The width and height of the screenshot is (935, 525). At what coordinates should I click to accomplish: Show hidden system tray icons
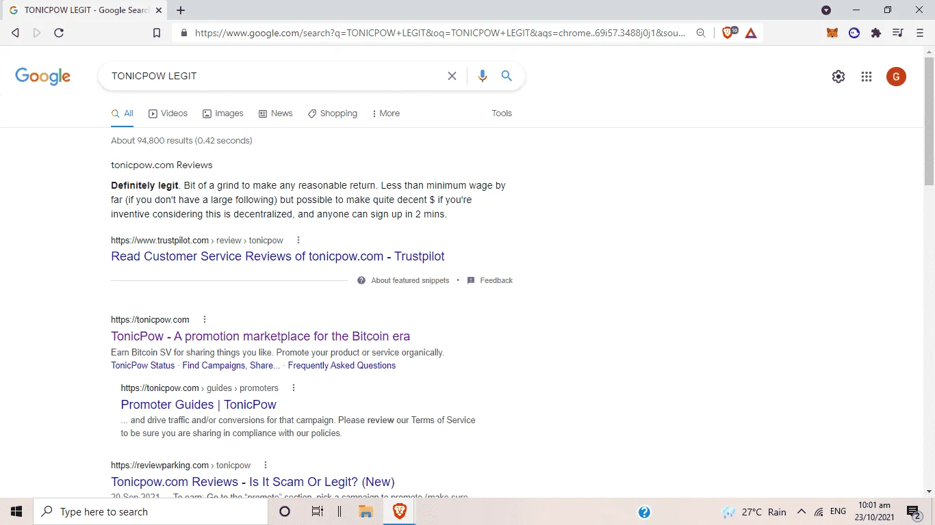pos(802,512)
